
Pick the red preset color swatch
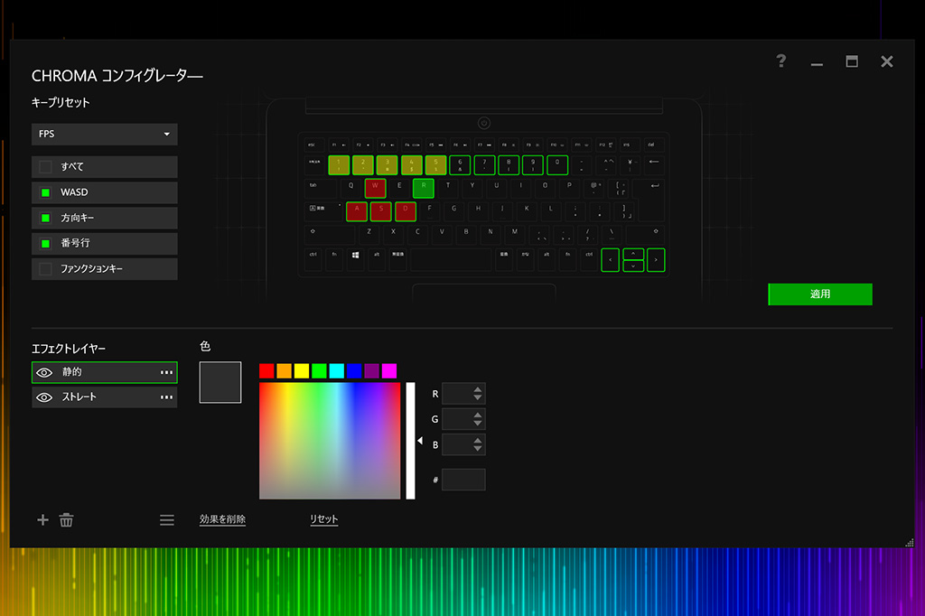(x=266, y=370)
